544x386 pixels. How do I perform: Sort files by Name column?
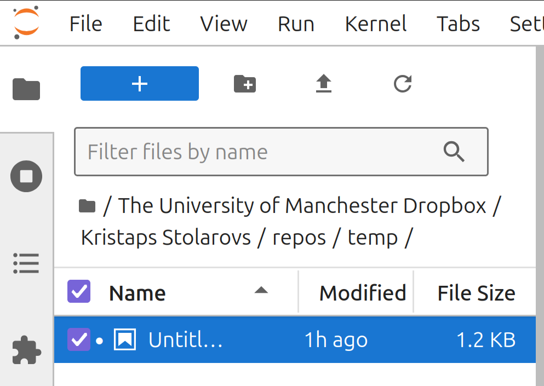coord(138,293)
